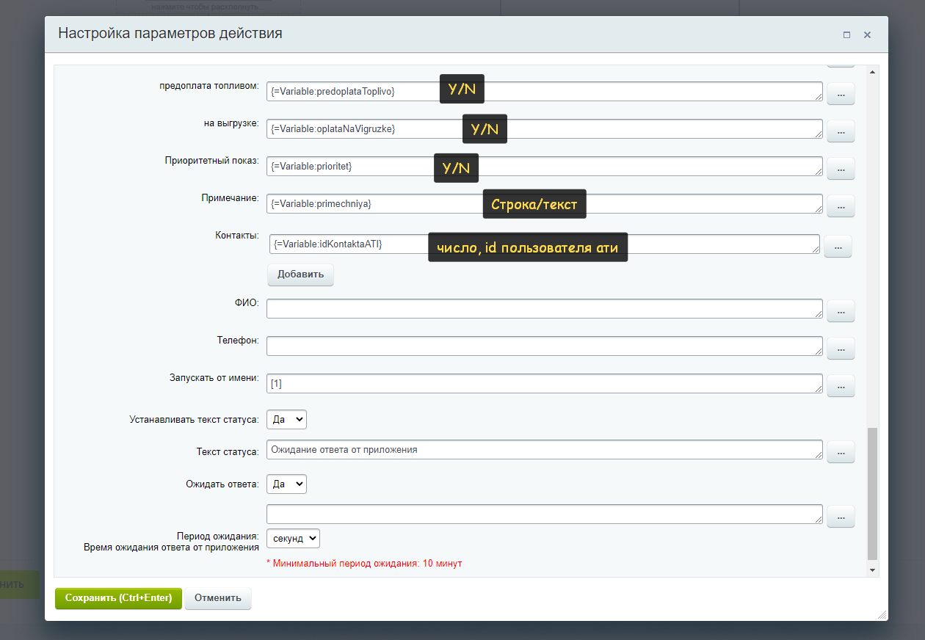
Task: Open the секунд period unit dropdown
Action: pos(293,538)
